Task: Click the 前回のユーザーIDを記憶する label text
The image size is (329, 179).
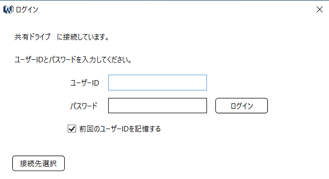Action: (x=120, y=129)
